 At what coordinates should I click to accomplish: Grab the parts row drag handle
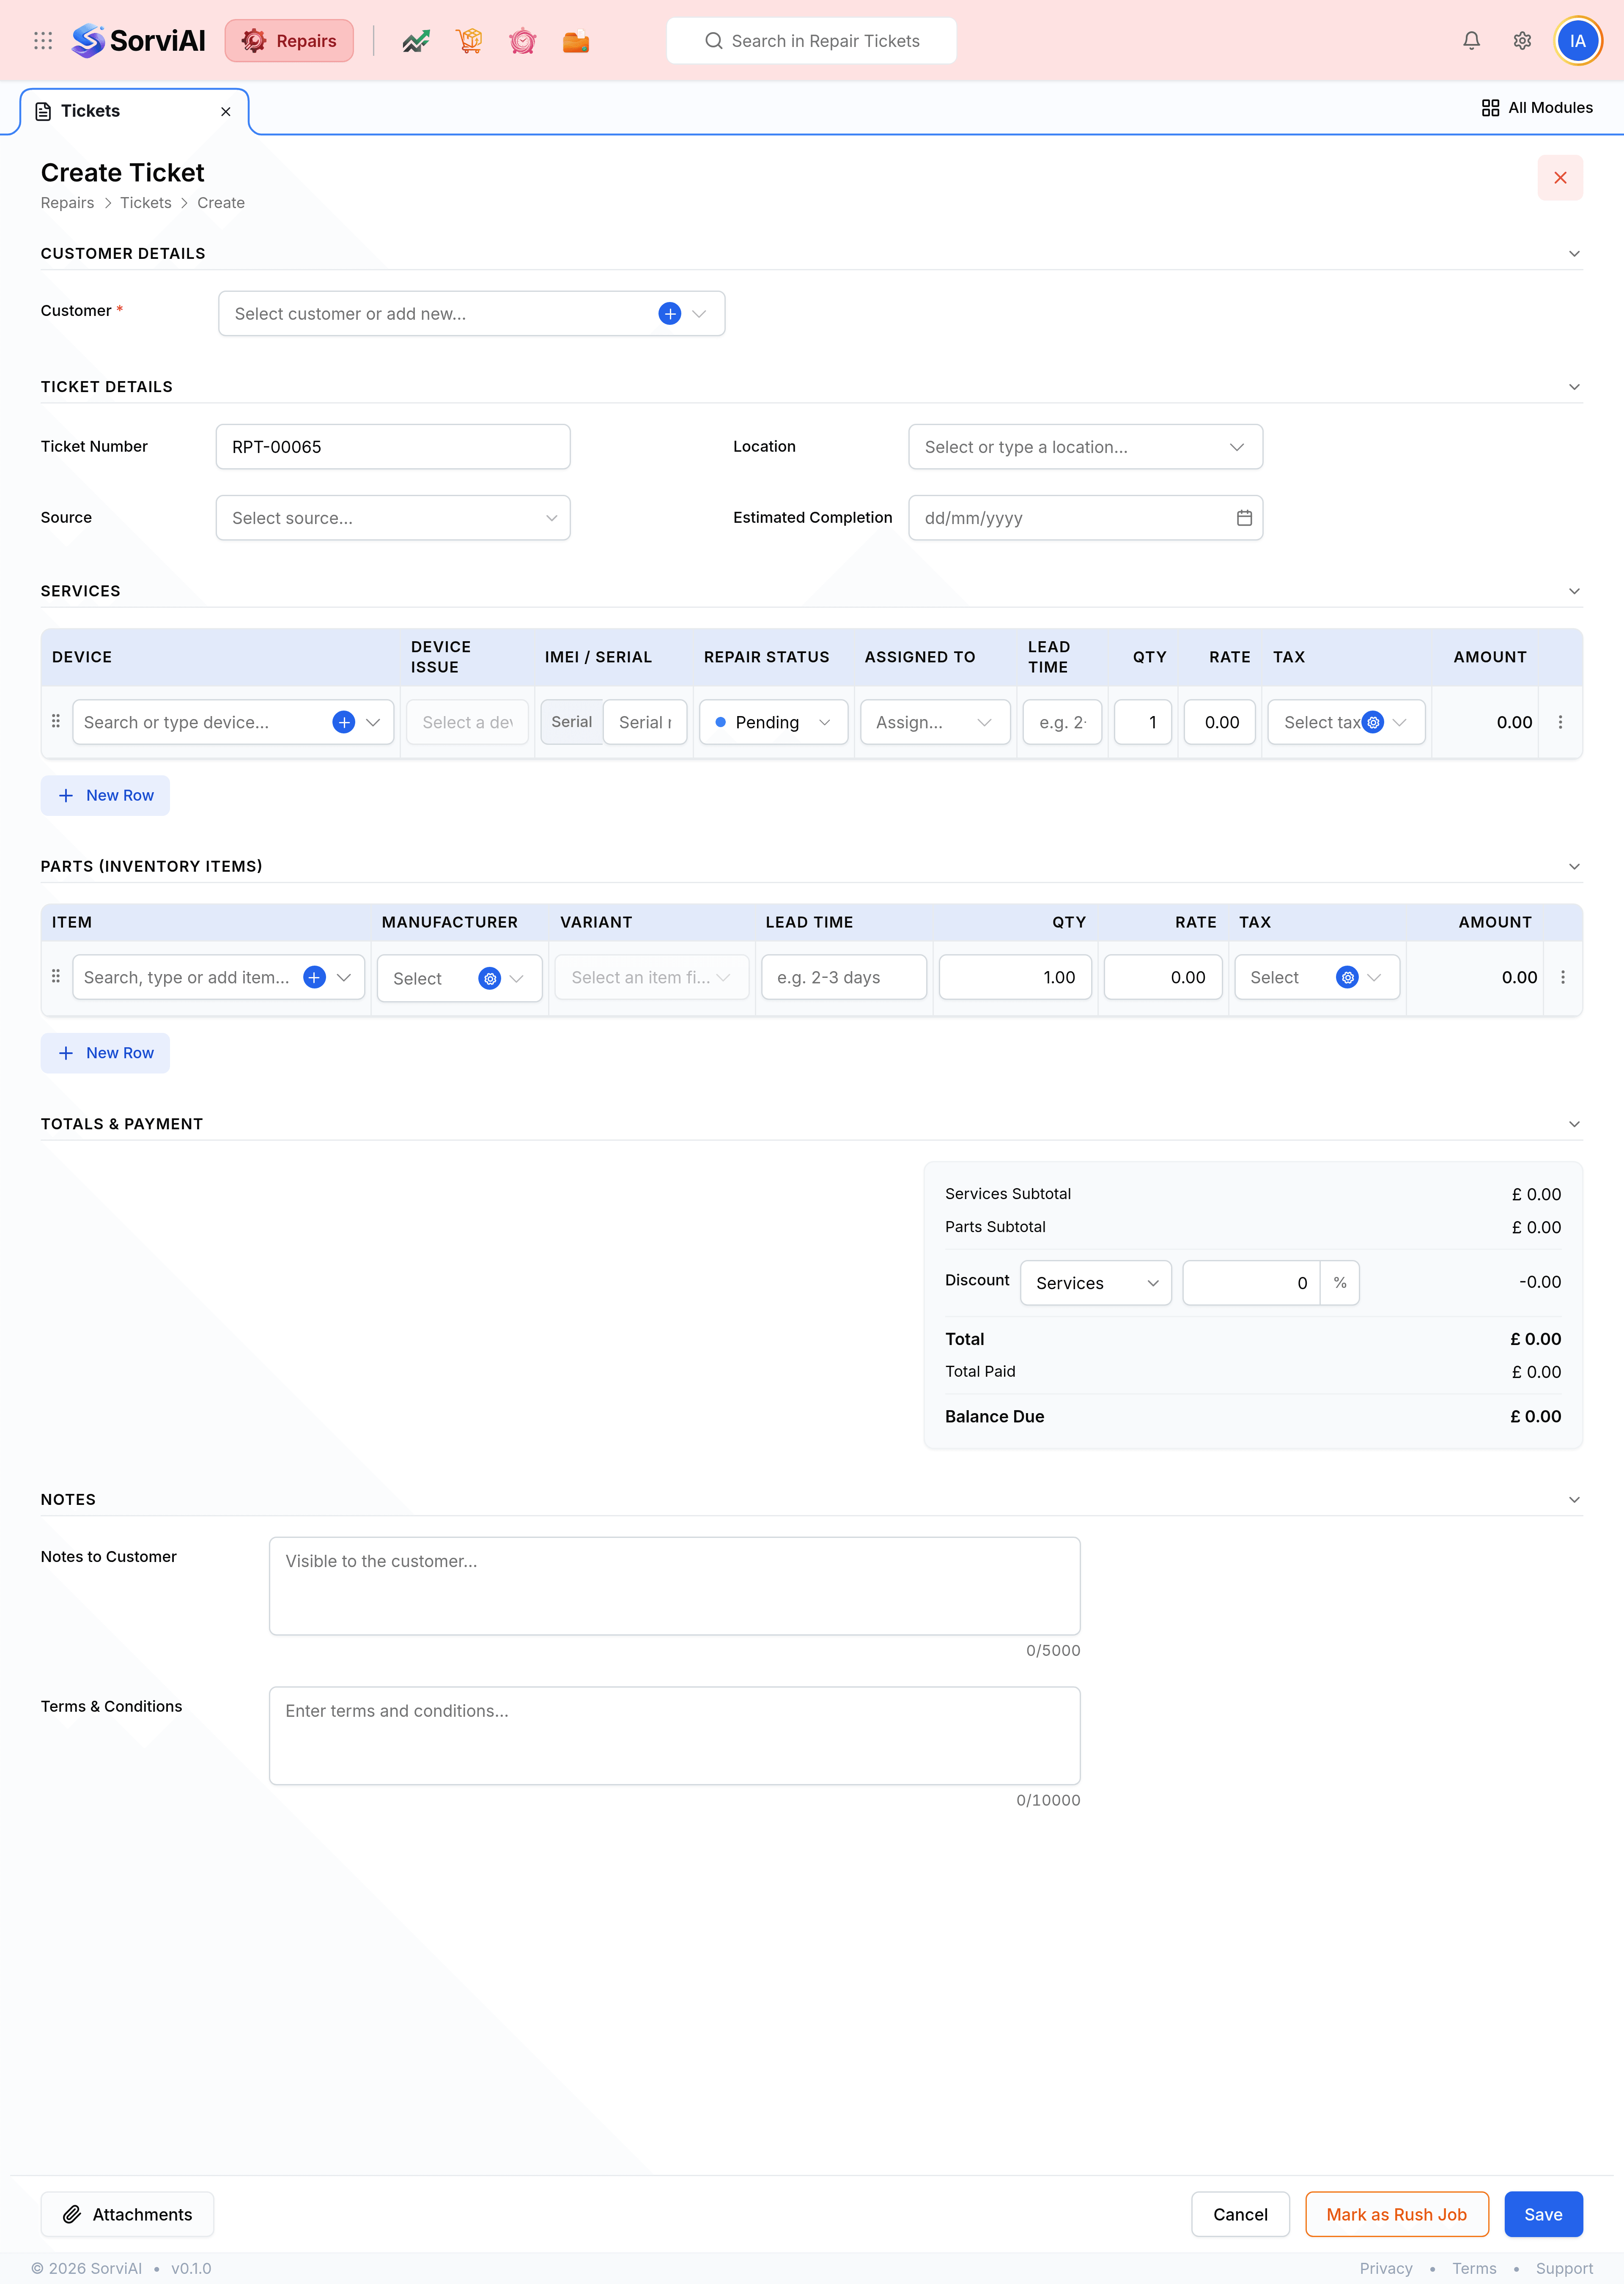point(56,976)
